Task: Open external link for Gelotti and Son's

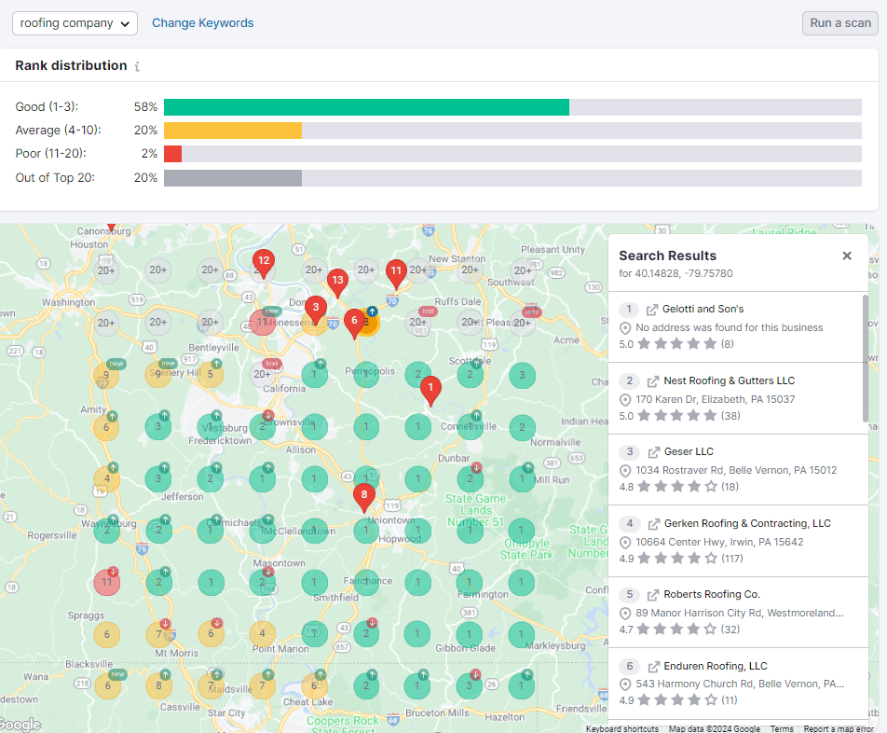Action: click(652, 310)
